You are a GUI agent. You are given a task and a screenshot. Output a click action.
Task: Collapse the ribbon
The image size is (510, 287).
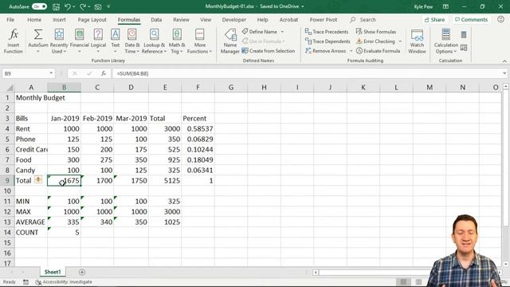504,61
